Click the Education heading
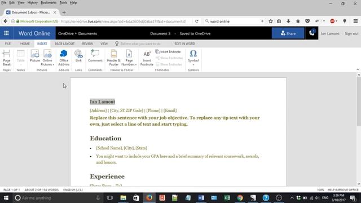Image resolution: width=361 pixels, height=203 pixels. (x=105, y=138)
